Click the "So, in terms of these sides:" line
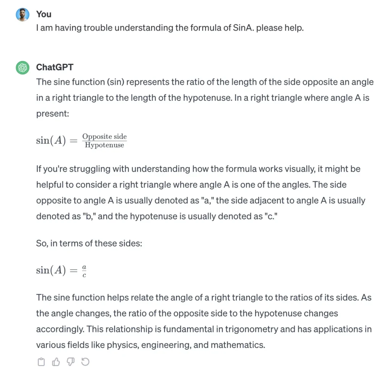Viewport: 391px width, 377px height. pos(89,243)
